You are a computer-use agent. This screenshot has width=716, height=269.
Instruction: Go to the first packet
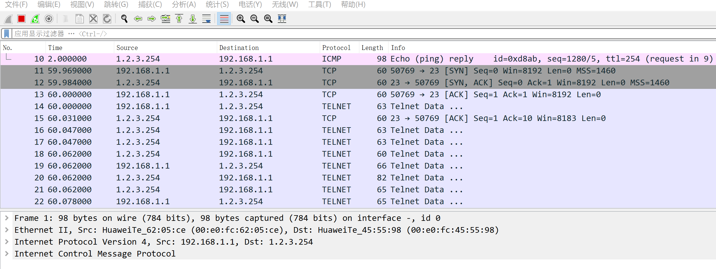pyautogui.click(x=179, y=19)
